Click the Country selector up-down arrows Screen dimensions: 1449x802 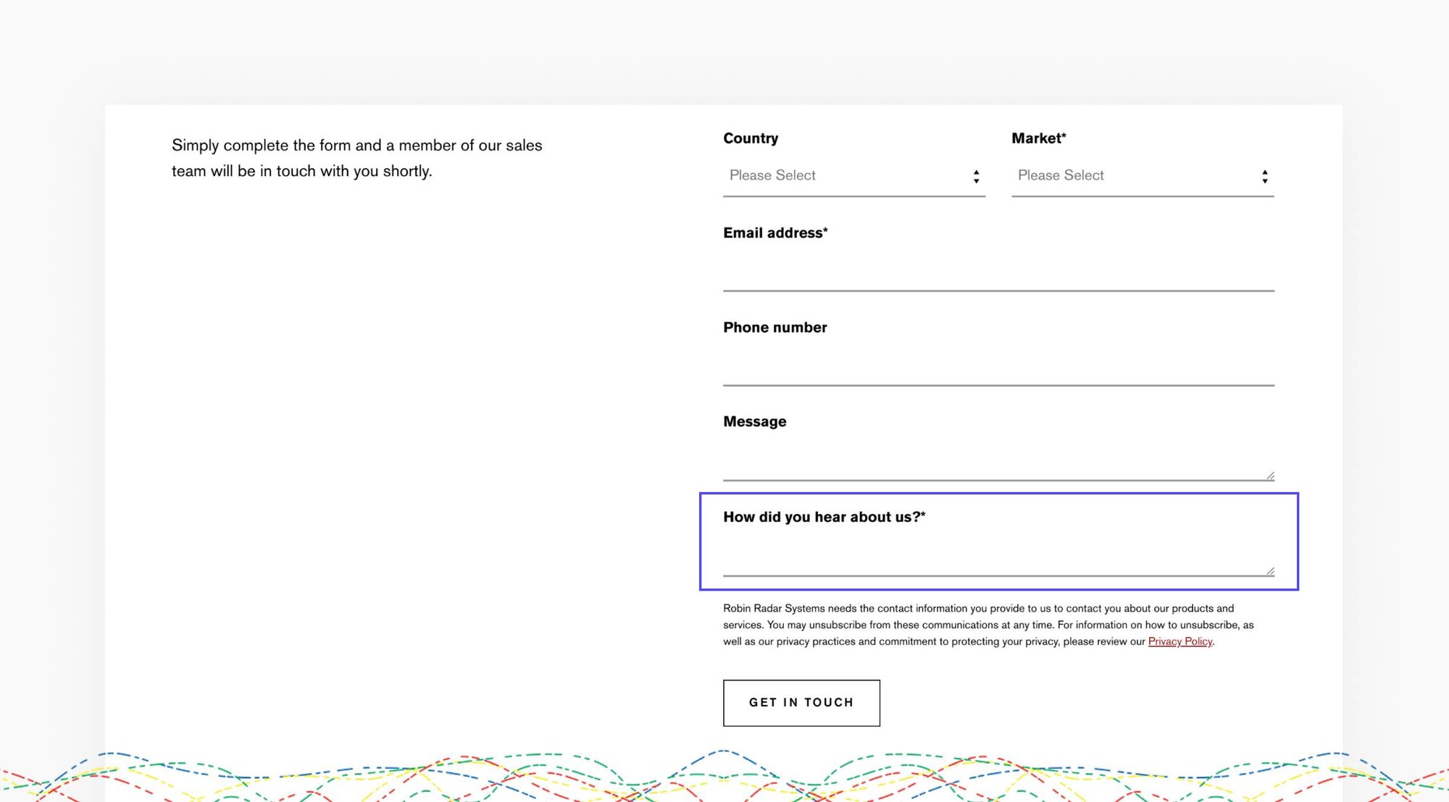[976, 177]
